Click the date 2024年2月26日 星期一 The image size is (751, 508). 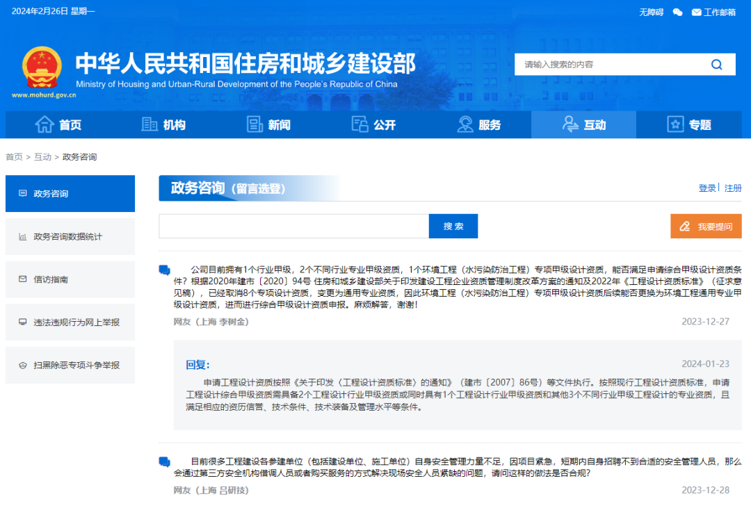coord(53,11)
